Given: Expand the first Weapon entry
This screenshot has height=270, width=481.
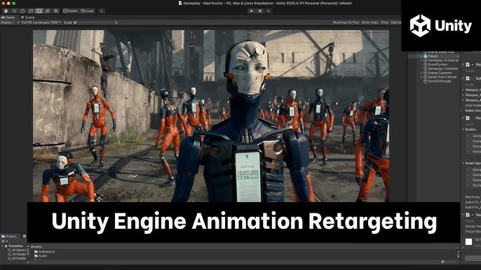Looking at the screenshot, I should coord(463,90).
